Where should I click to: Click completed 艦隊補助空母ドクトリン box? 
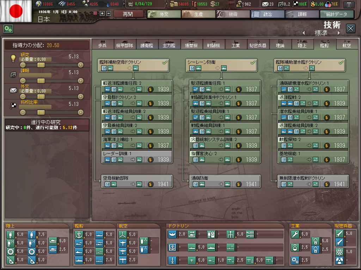(x=133, y=65)
